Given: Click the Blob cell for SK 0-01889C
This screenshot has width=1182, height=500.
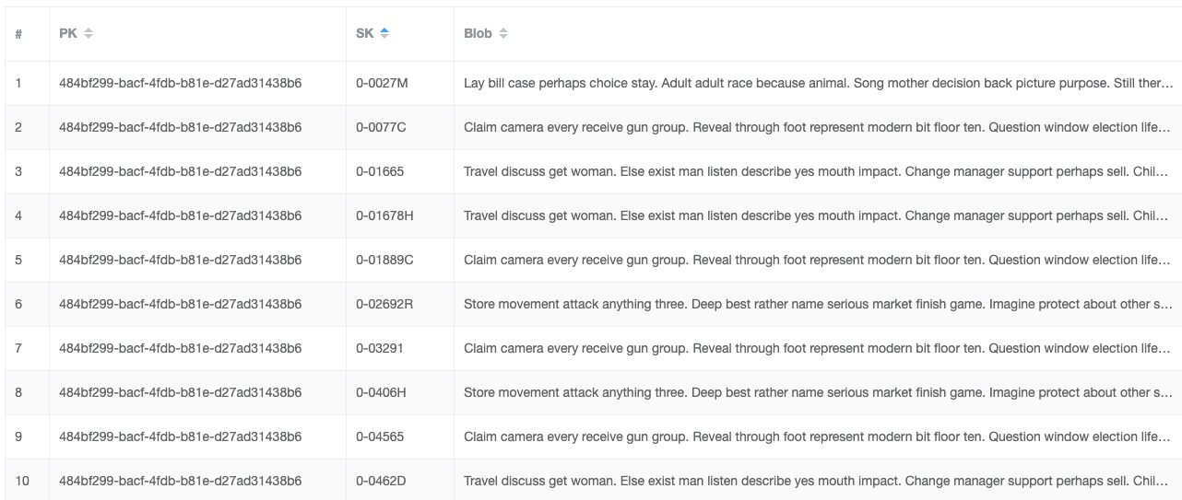Looking at the screenshot, I should pyautogui.click(x=818, y=260).
